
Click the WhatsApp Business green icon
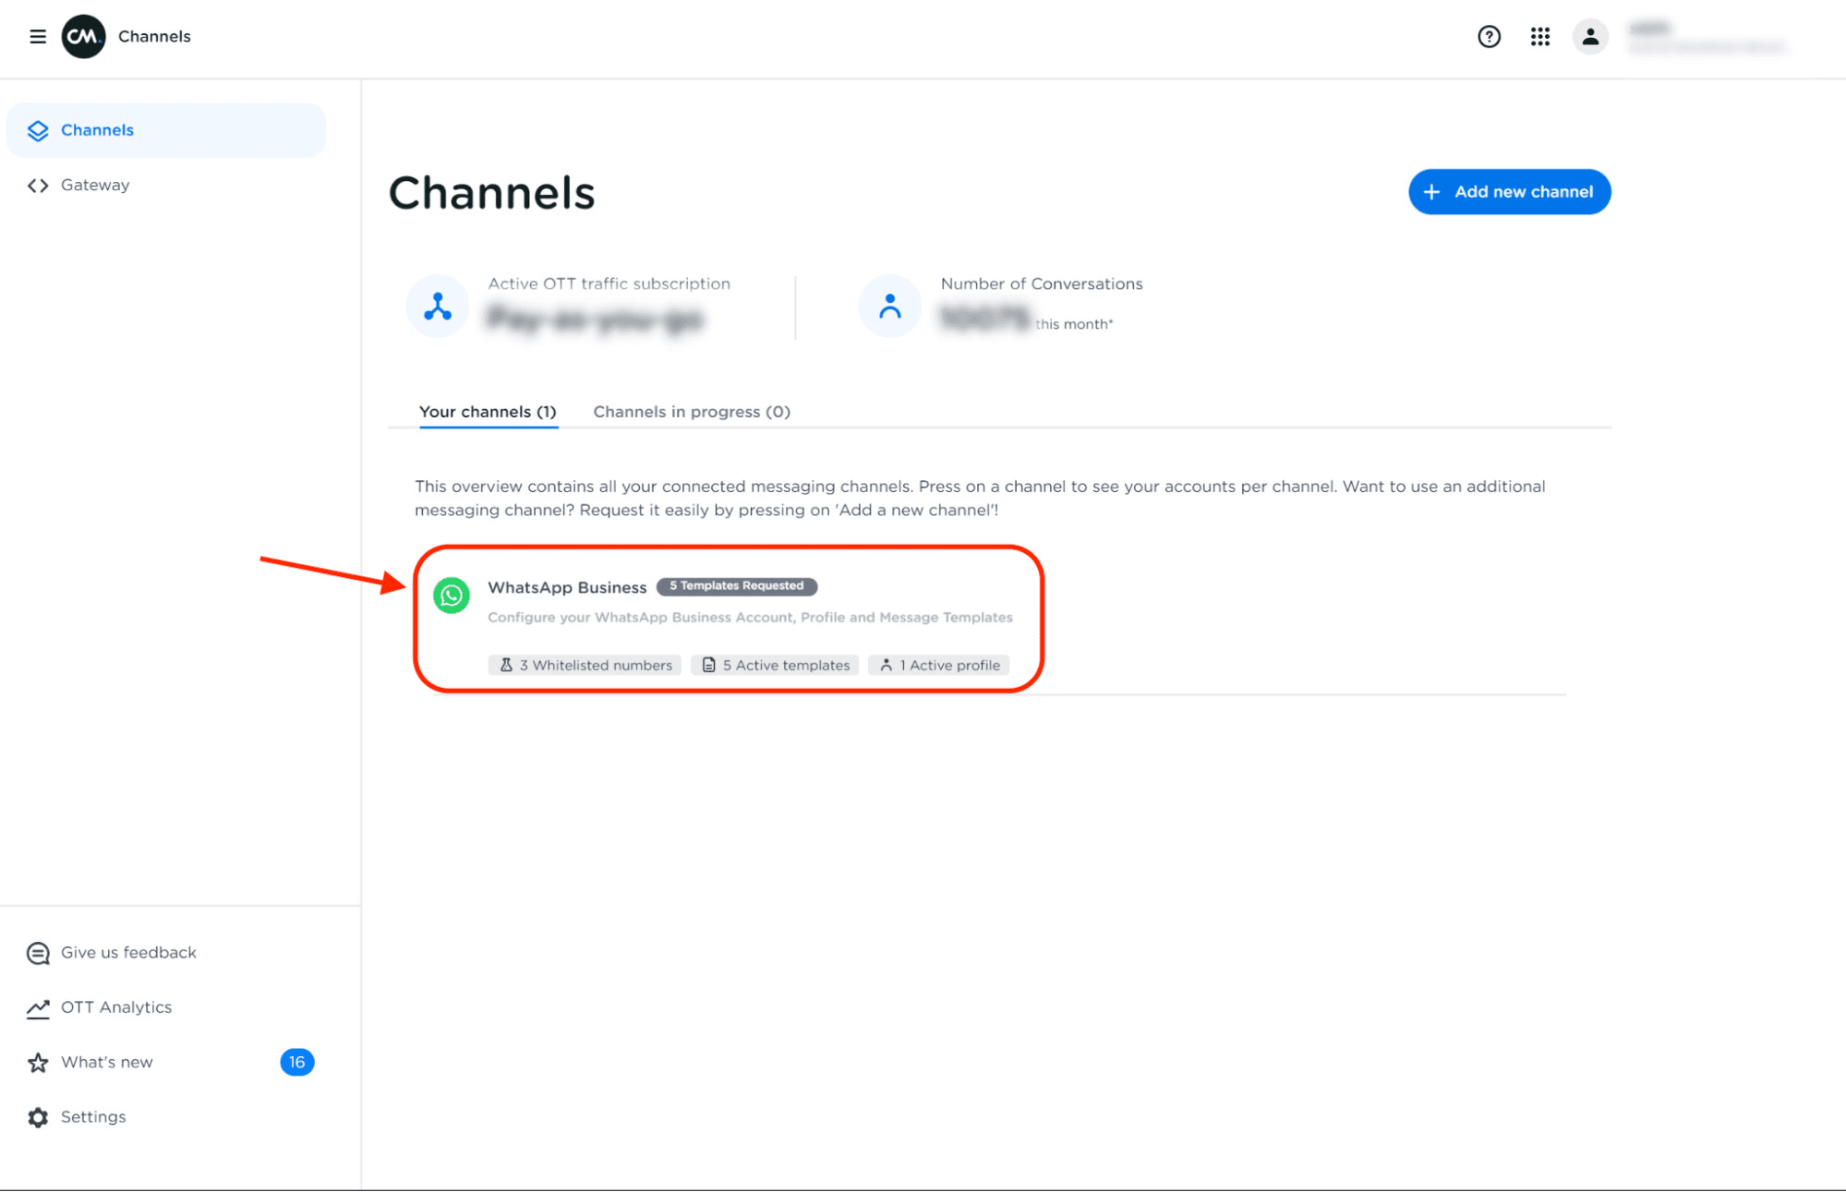point(452,596)
